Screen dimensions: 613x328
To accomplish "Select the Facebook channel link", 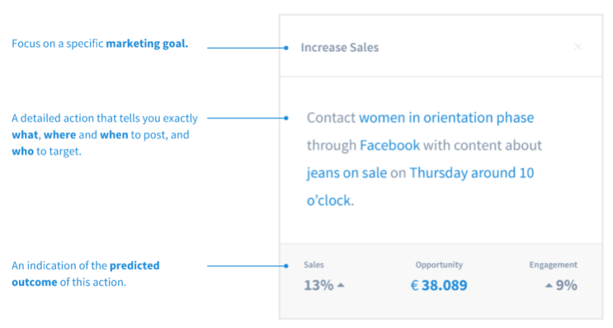I will 389,145.
